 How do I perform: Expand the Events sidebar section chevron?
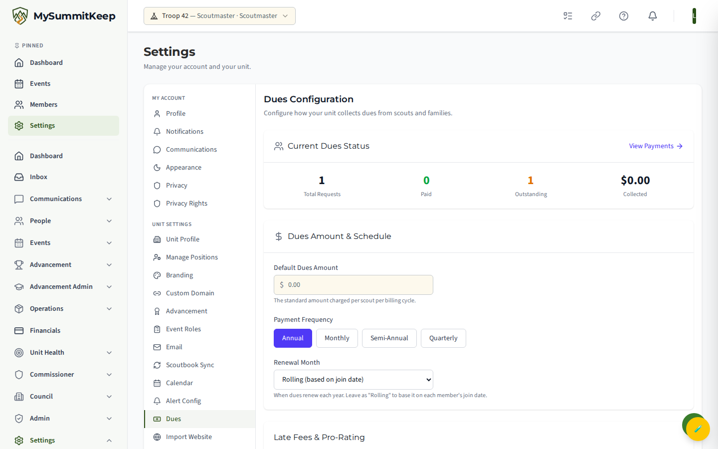(109, 243)
